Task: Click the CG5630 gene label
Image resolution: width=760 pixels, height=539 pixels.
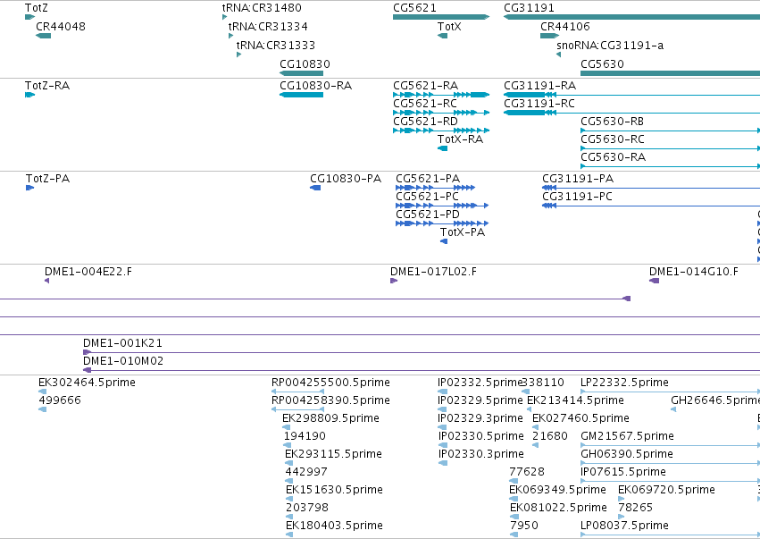Action: pyautogui.click(x=603, y=64)
